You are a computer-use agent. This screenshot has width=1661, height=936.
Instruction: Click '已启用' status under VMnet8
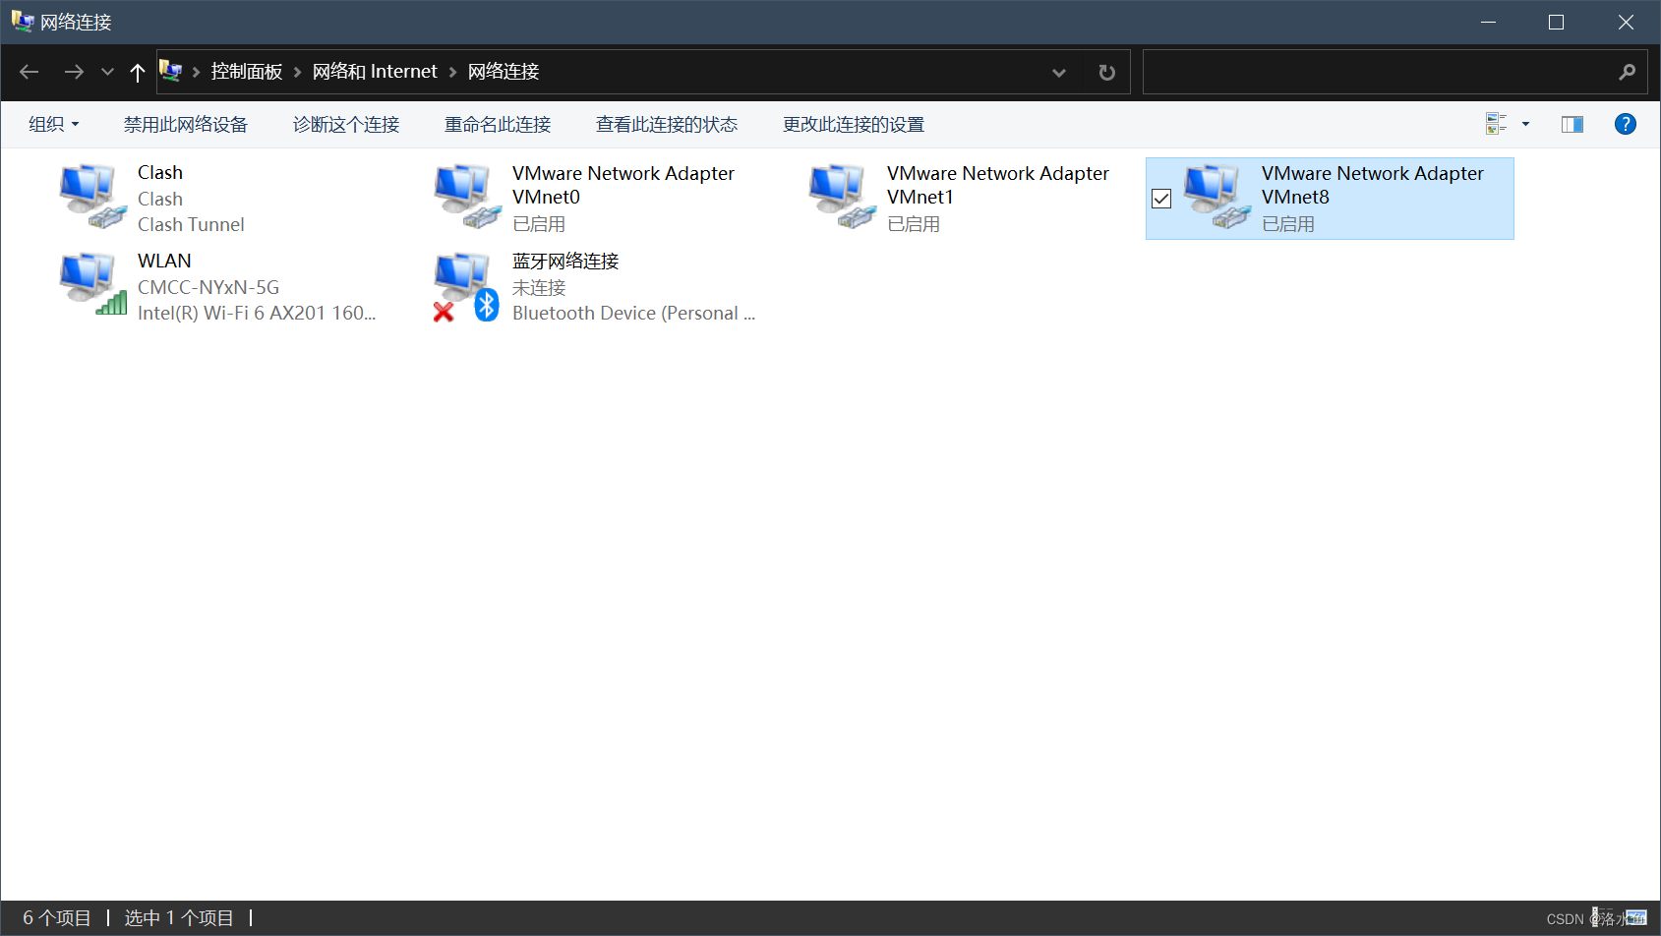[1288, 224]
